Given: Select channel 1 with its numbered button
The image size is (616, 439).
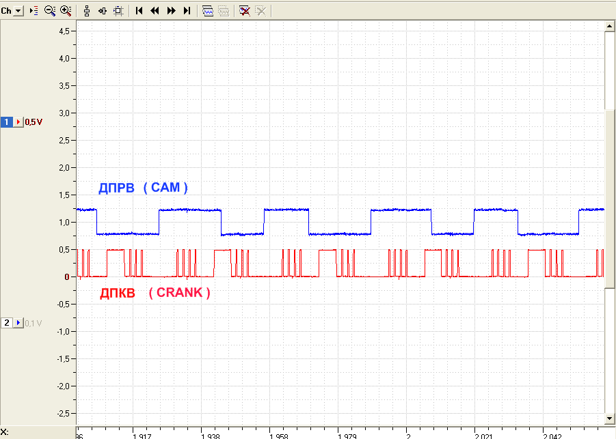Looking at the screenshot, I should click(x=7, y=122).
